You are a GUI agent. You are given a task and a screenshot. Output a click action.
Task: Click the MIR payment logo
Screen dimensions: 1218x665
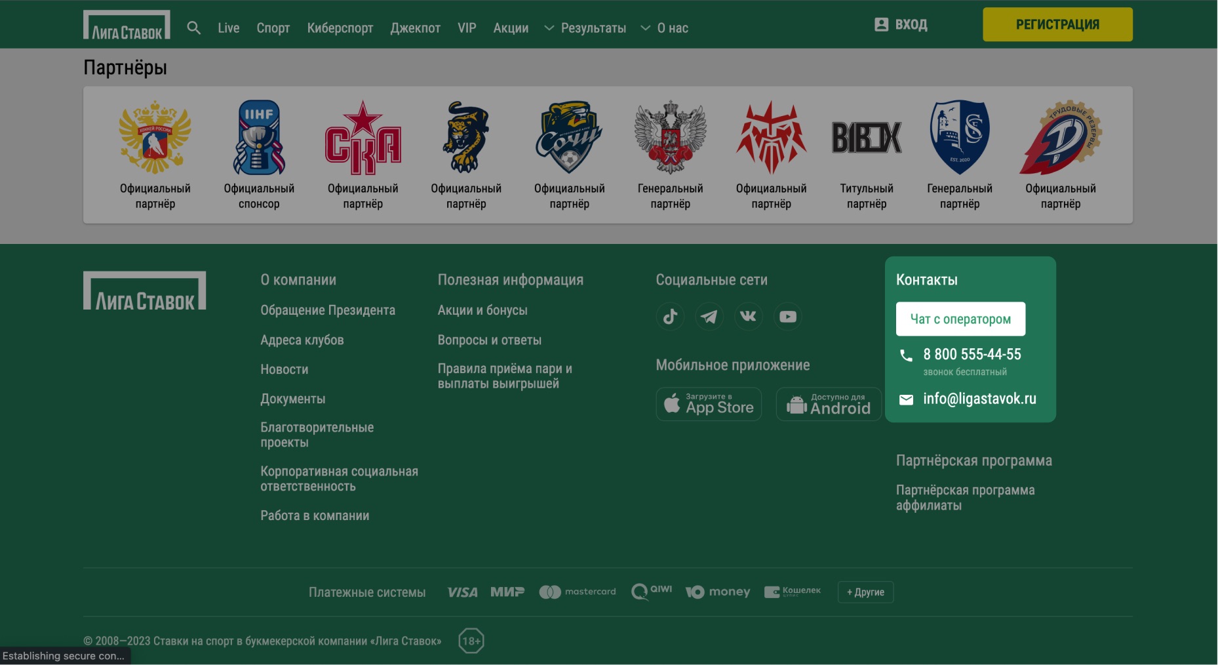507,592
